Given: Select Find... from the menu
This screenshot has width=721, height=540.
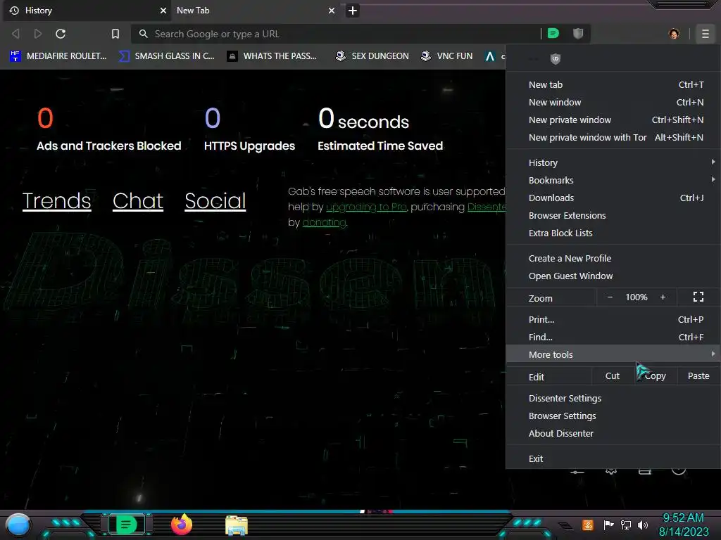Looking at the screenshot, I should pyautogui.click(x=613, y=337).
